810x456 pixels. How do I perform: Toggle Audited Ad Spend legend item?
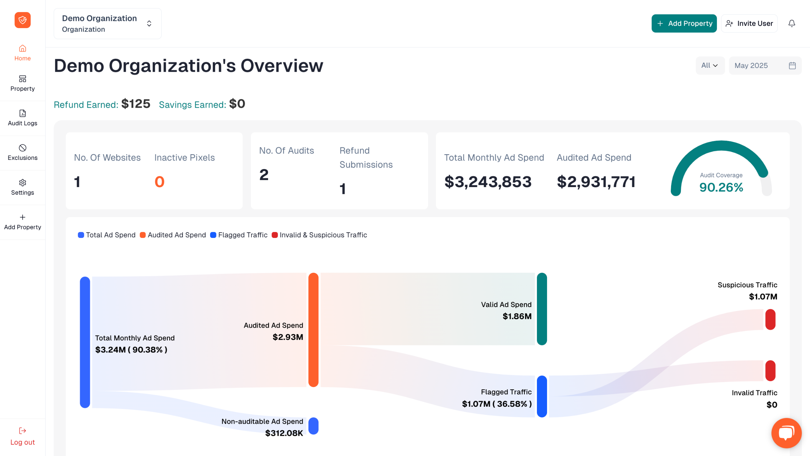click(173, 235)
